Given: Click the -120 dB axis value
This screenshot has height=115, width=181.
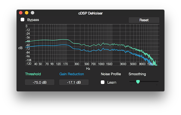Looking at the screenshot, I should tap(28, 64).
